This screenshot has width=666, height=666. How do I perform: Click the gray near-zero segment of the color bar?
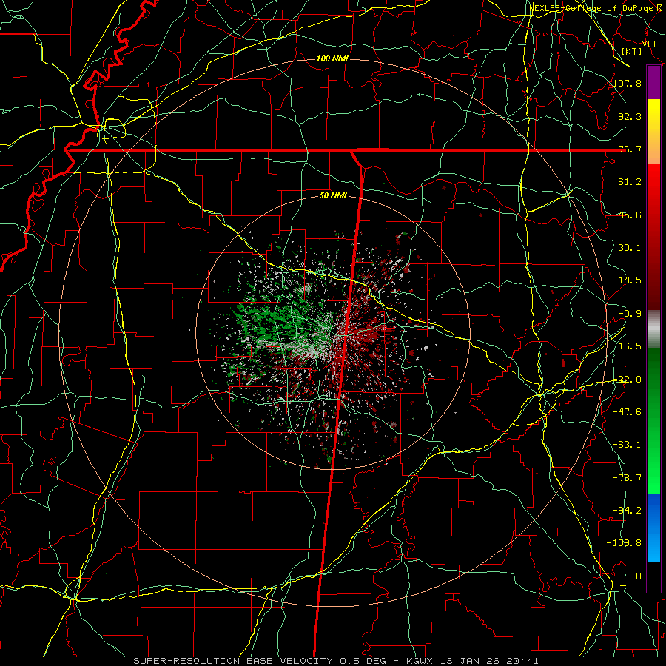click(653, 329)
